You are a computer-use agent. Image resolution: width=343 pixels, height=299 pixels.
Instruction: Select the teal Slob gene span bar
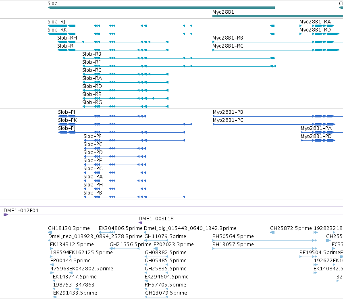(161, 8)
